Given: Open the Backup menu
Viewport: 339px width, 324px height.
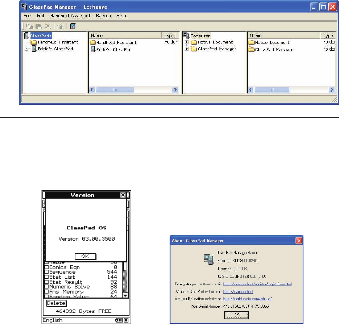Looking at the screenshot, I should [104, 16].
